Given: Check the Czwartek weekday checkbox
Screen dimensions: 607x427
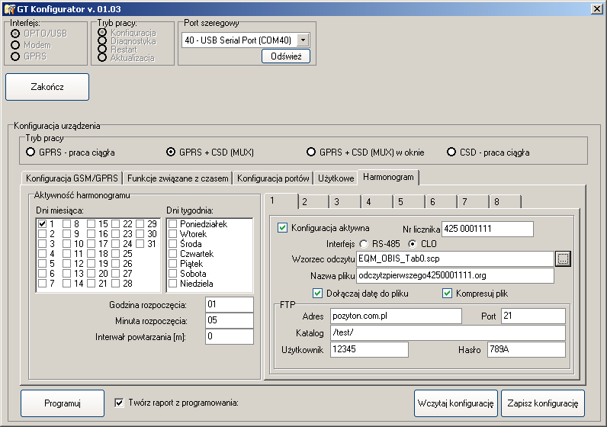Looking at the screenshot, I should 172,254.
